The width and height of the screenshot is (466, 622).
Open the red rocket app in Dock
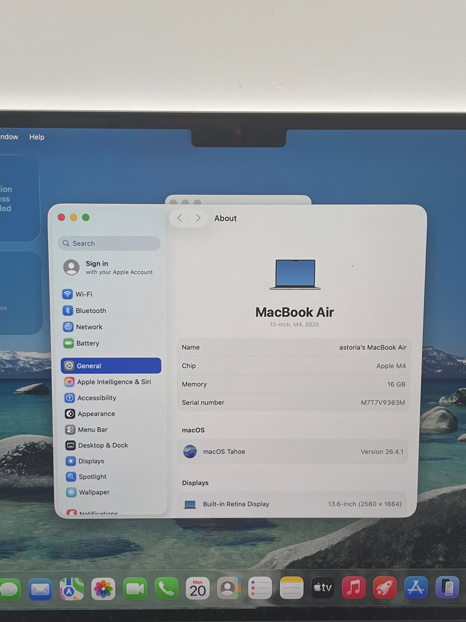tap(385, 587)
